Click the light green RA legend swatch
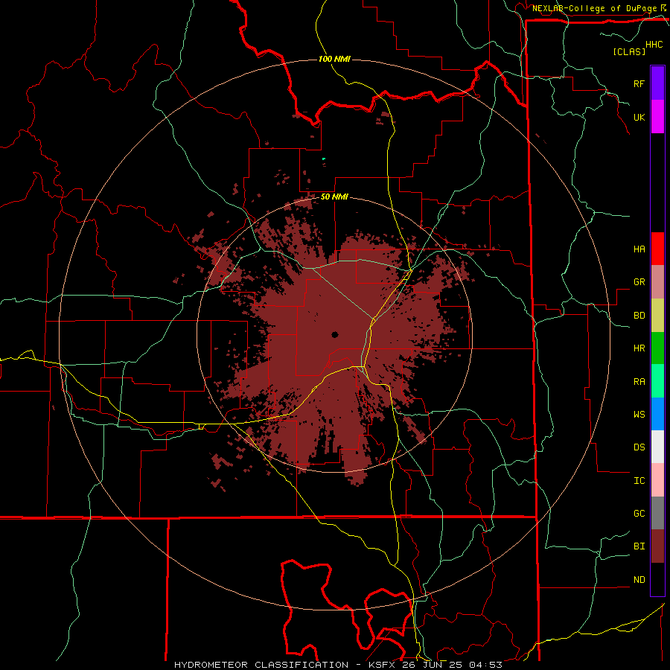 657,381
